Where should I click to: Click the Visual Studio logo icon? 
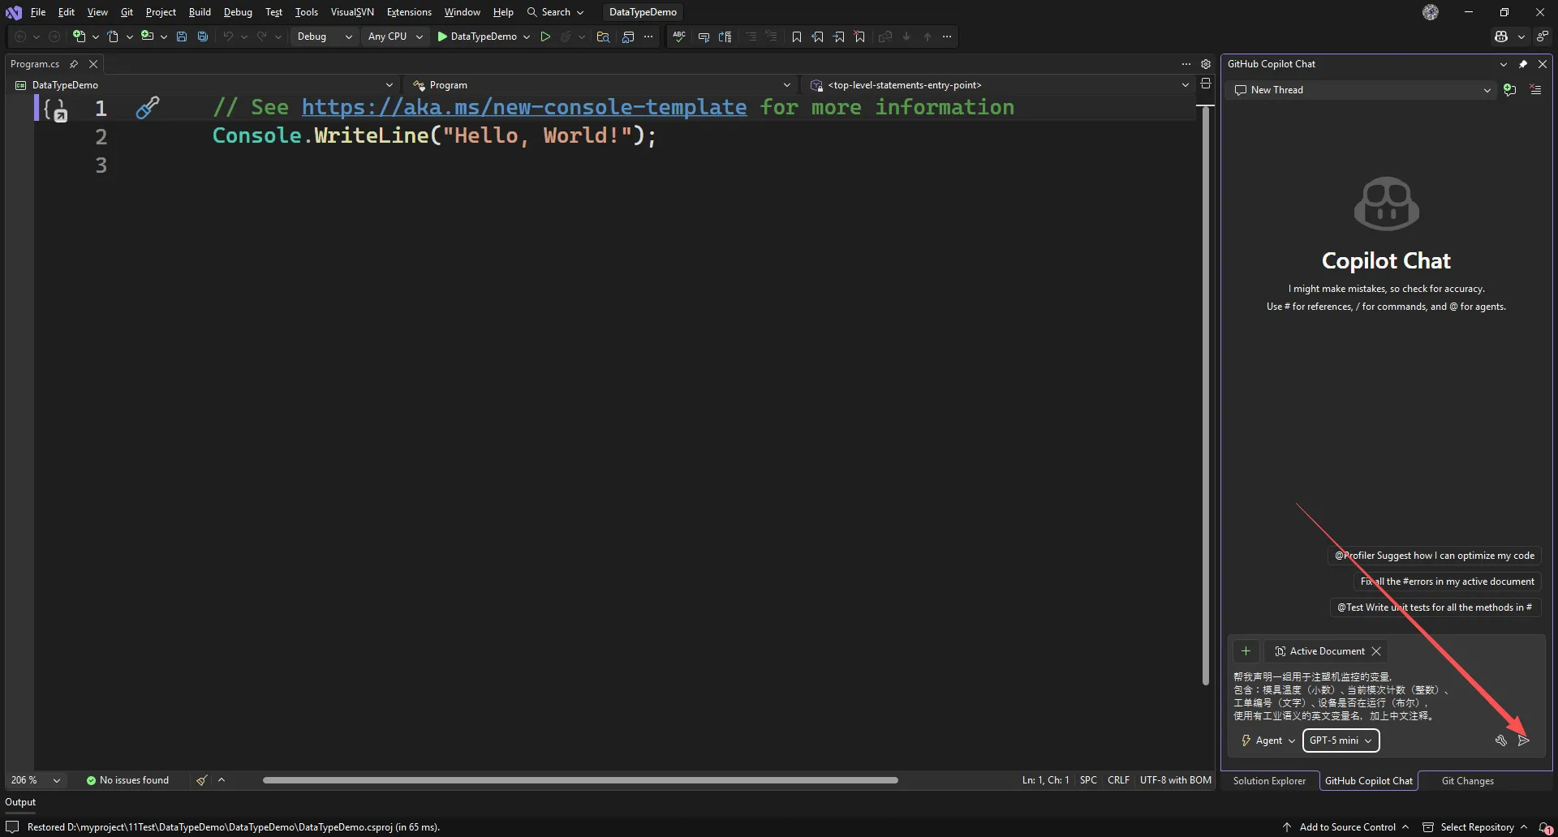pyautogui.click(x=14, y=12)
